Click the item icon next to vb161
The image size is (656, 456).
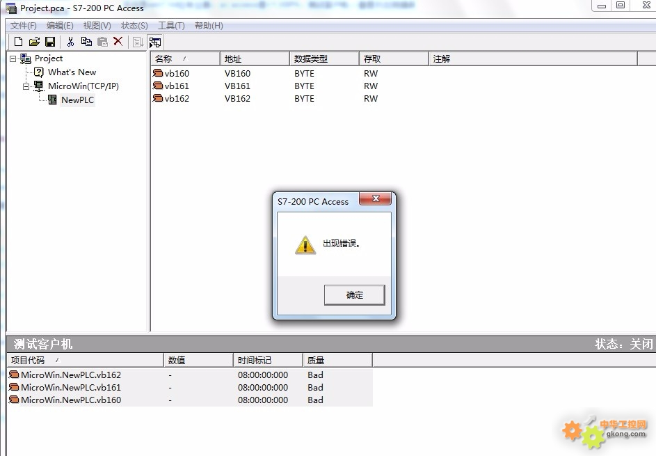158,86
